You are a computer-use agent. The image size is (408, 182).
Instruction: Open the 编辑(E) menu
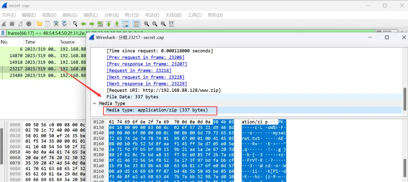pos(29,15)
